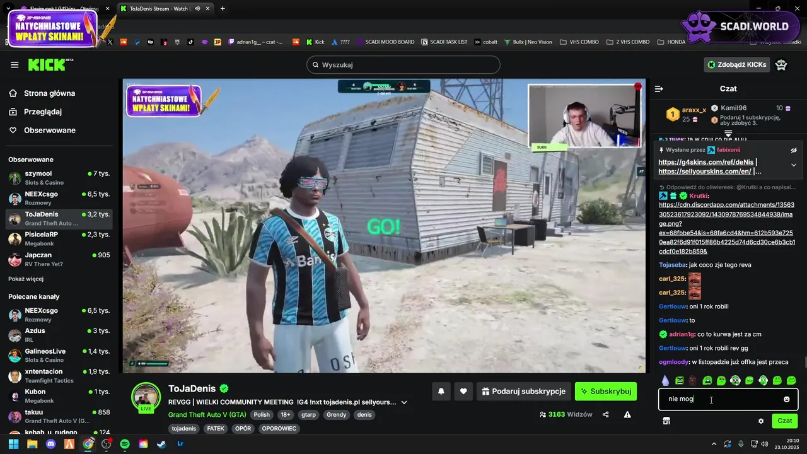This screenshot has width=807, height=454.
Task: Open the VHS COMBO bookmark folder
Action: coord(578,42)
